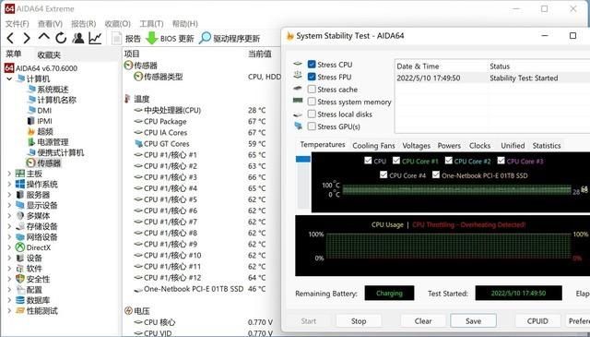Click the Stability Test: Started log entry
The height and width of the screenshot is (337, 590).
click(524, 78)
